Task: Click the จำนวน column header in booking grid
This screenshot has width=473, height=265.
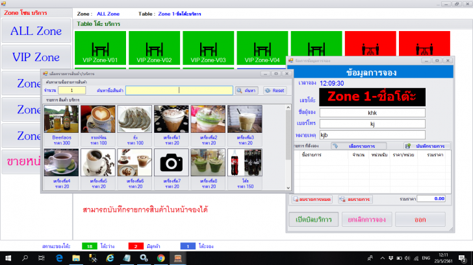Action: [x=359, y=155]
